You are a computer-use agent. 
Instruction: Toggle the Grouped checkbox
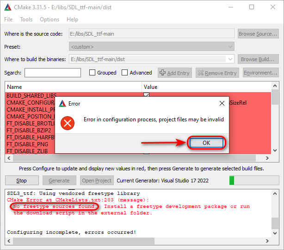(92, 73)
